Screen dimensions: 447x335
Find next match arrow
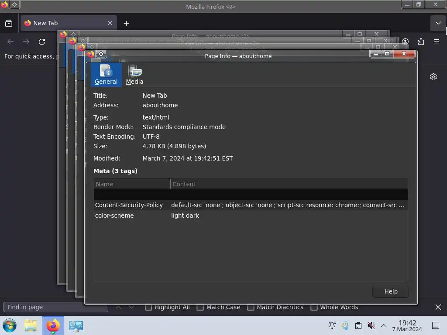click(x=131, y=307)
